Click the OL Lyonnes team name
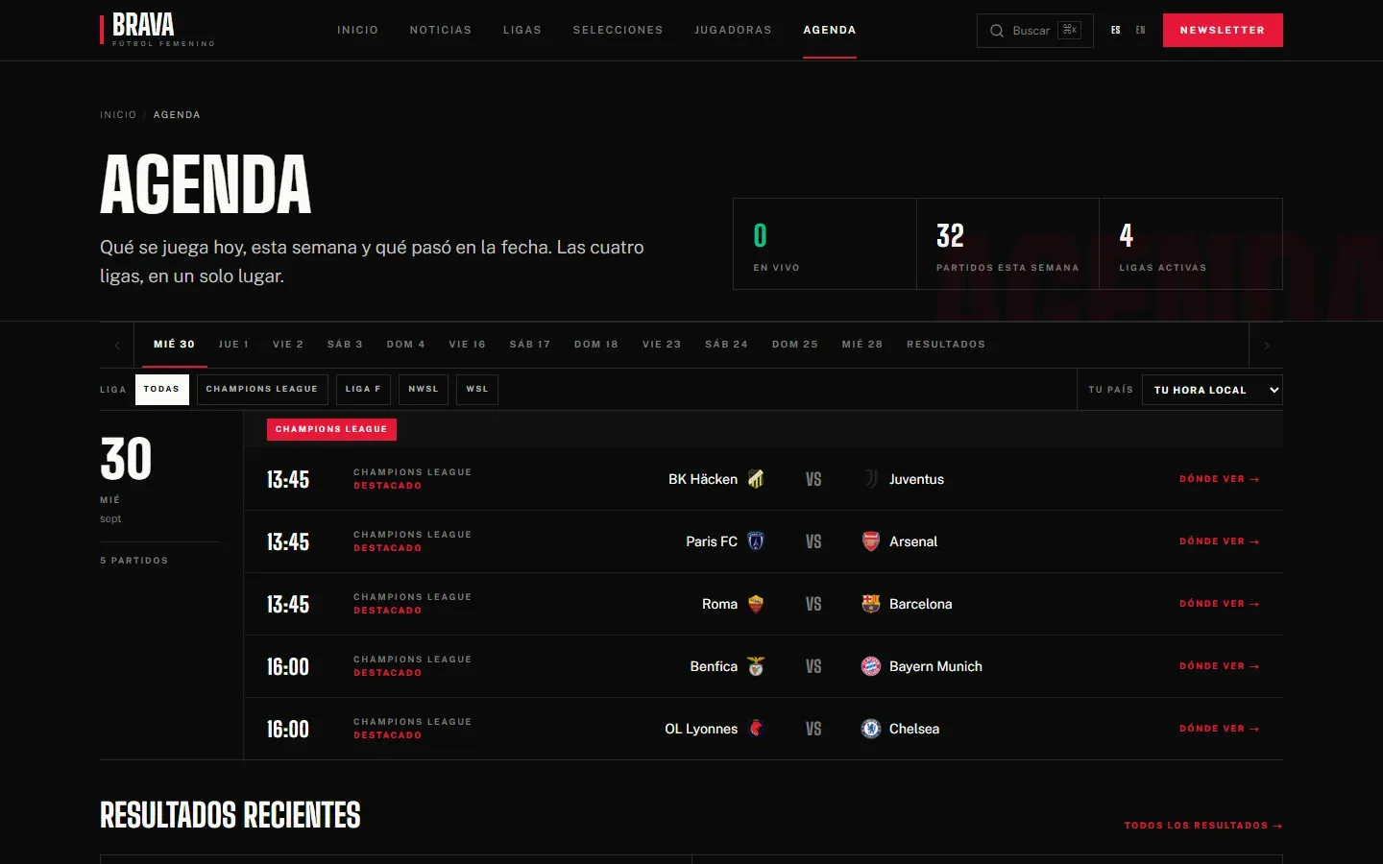Screen dimensions: 1383x864 click(x=701, y=729)
